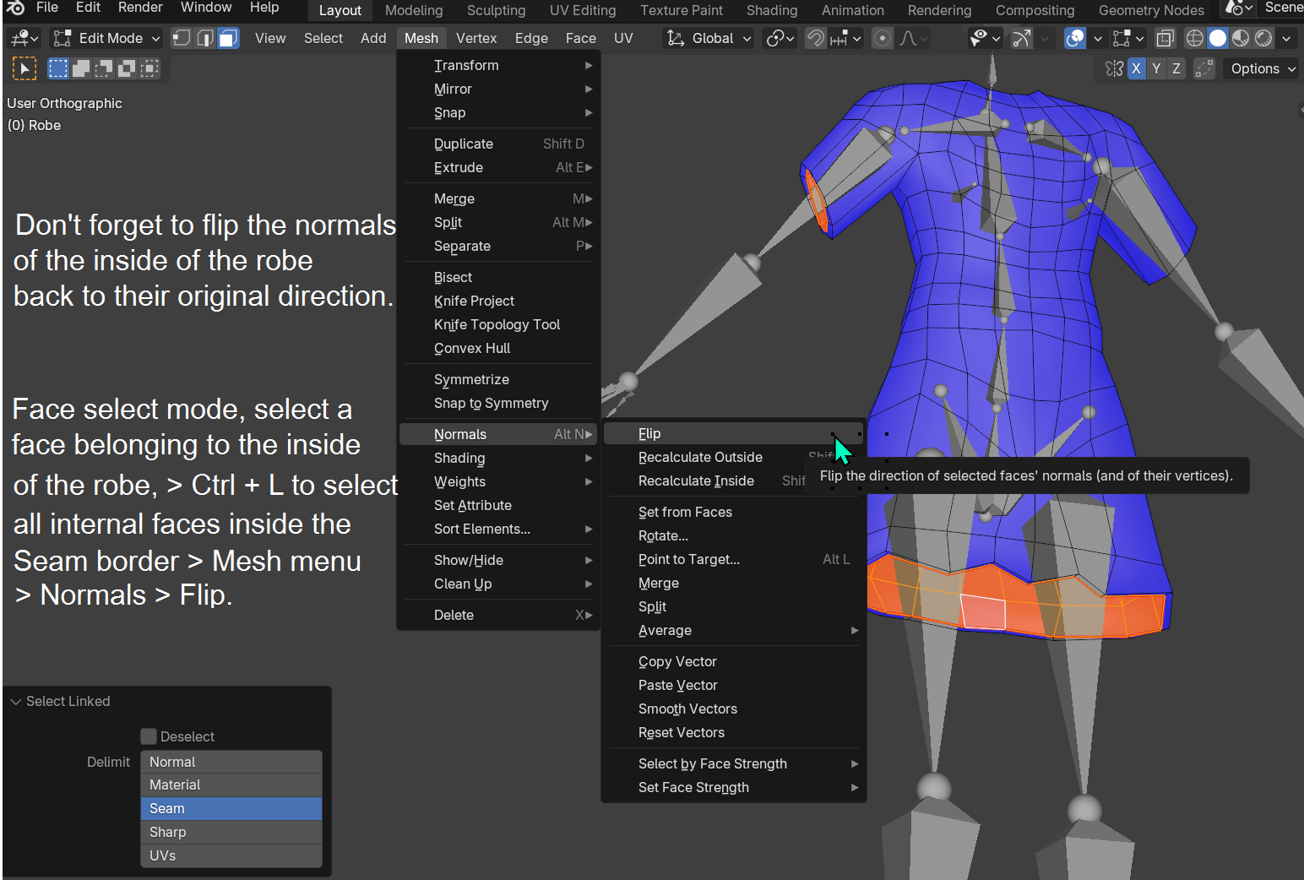Open mesh edit mode overlays icon

[x=1128, y=38]
